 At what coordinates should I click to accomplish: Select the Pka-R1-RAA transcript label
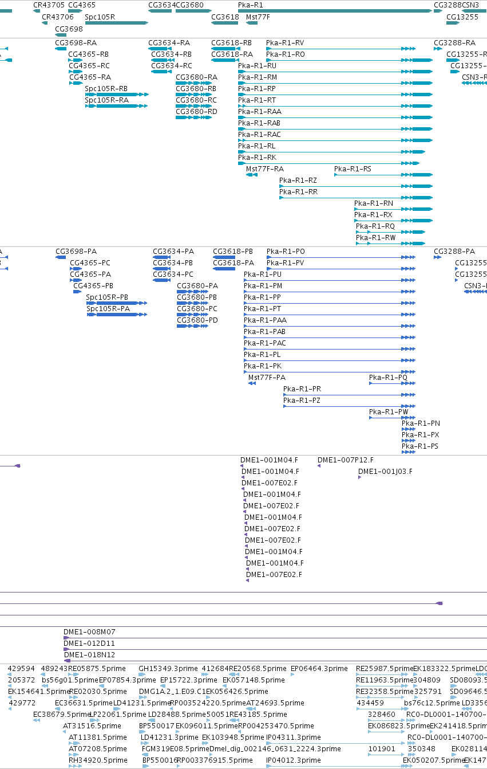coord(259,111)
